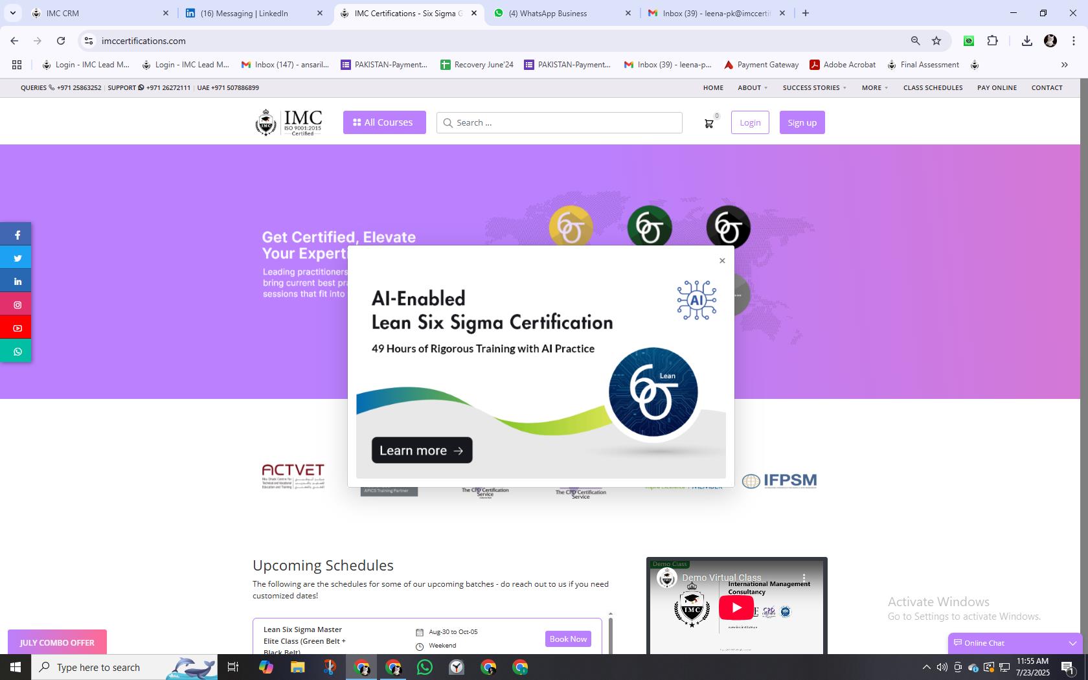Switch to the WhatsApp Business tab
The width and height of the screenshot is (1088, 680).
(x=562, y=13)
